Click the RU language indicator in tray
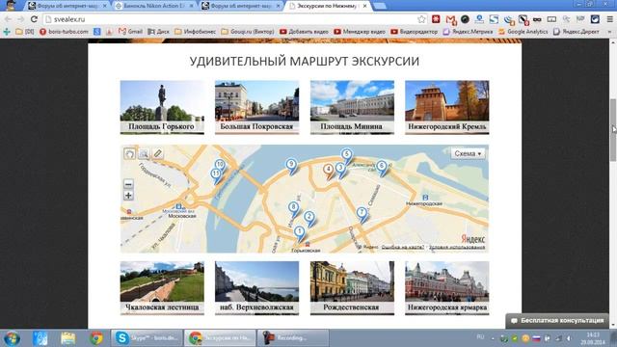The height and width of the screenshot is (347, 617). [x=480, y=336]
